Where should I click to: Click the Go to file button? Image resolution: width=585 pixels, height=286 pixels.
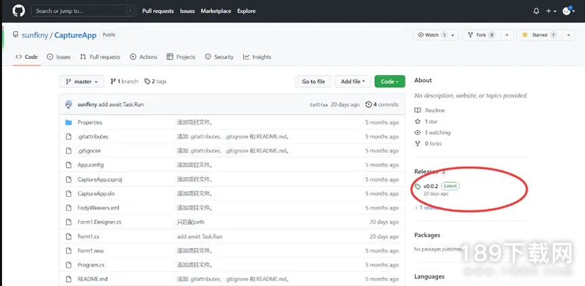tap(313, 82)
